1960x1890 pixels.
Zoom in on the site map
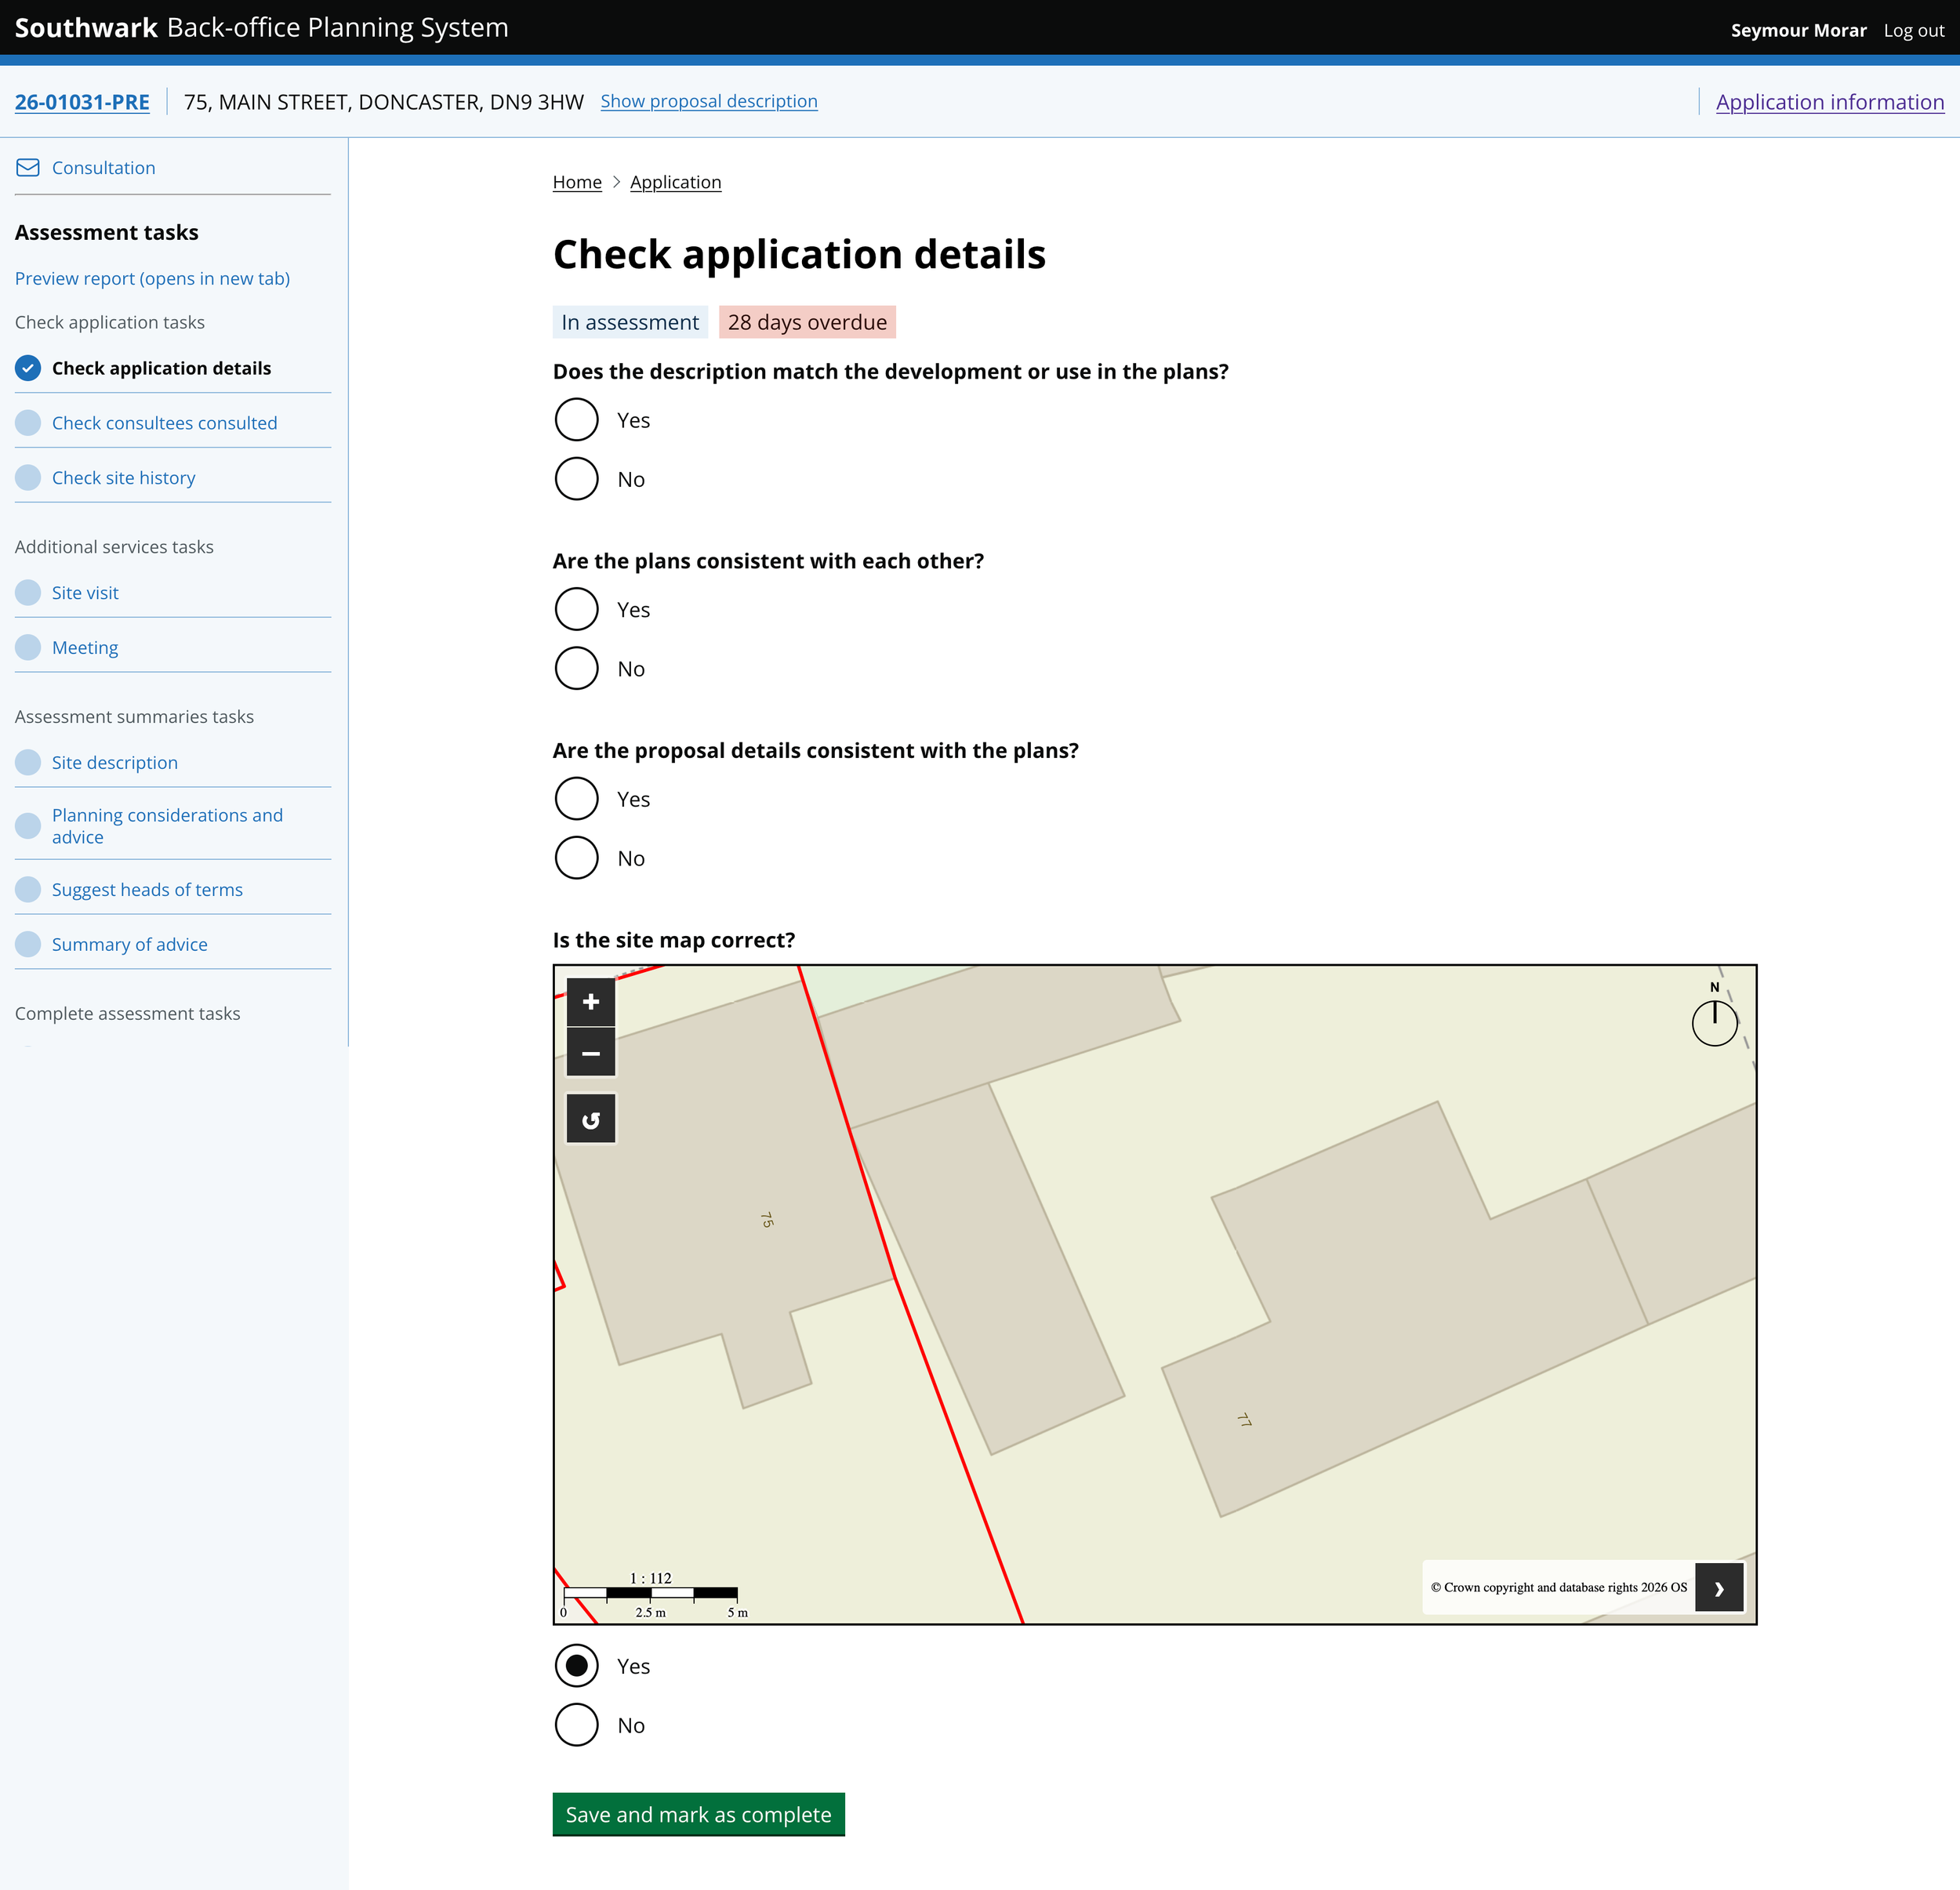coord(591,1002)
